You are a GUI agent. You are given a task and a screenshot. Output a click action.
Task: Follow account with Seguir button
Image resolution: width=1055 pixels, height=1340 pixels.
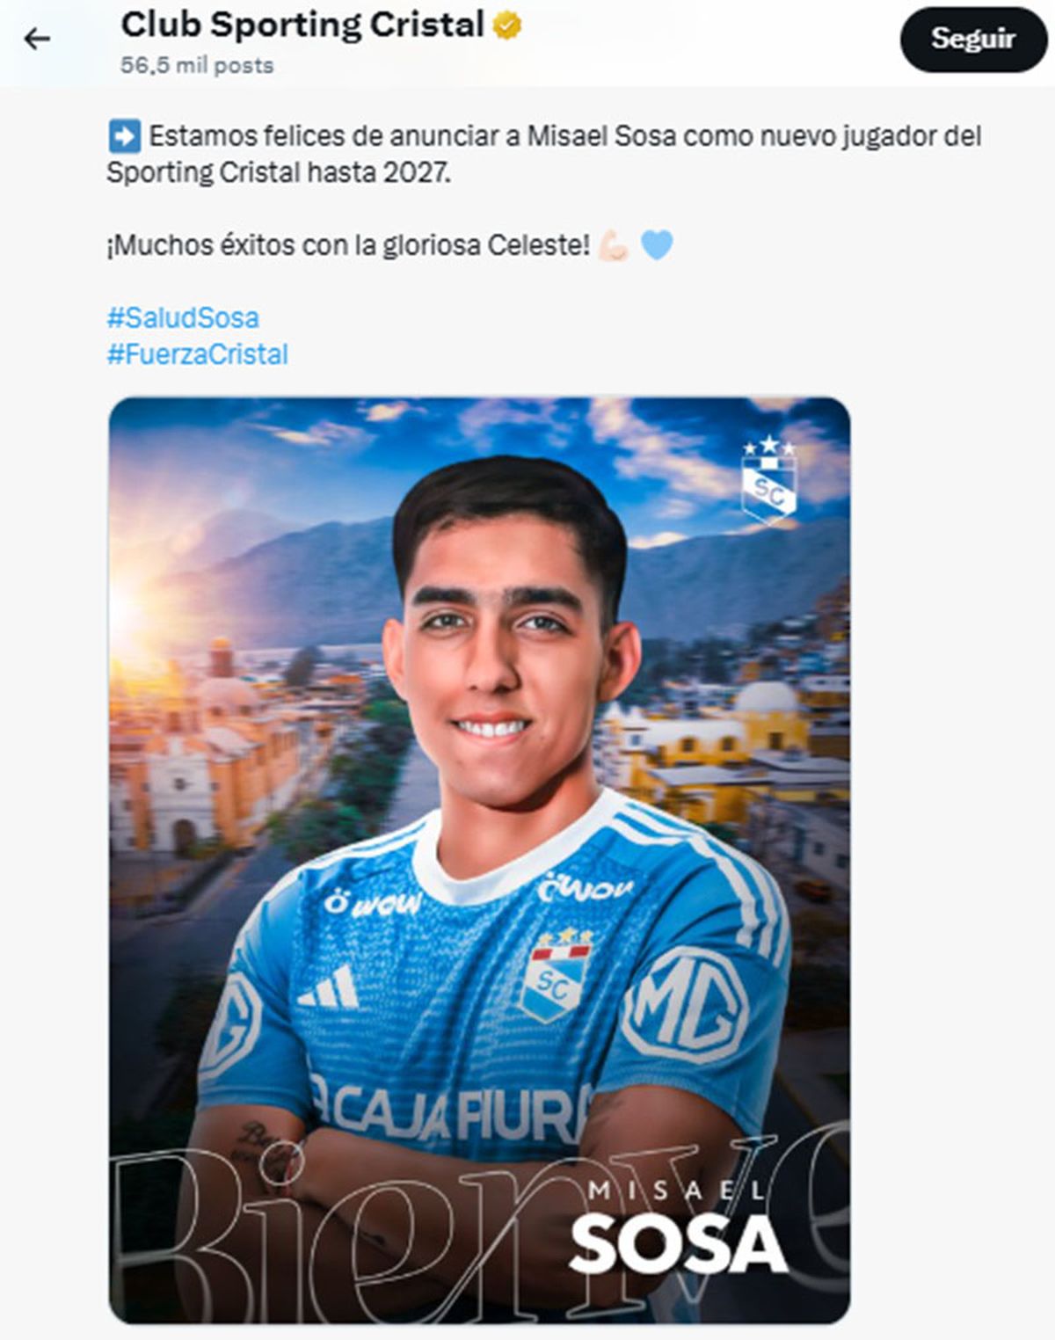coord(973,39)
